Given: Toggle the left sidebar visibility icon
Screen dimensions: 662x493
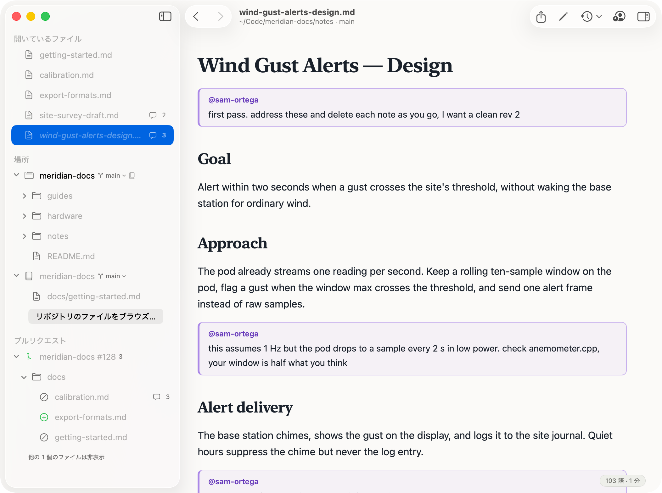Looking at the screenshot, I should click(165, 16).
